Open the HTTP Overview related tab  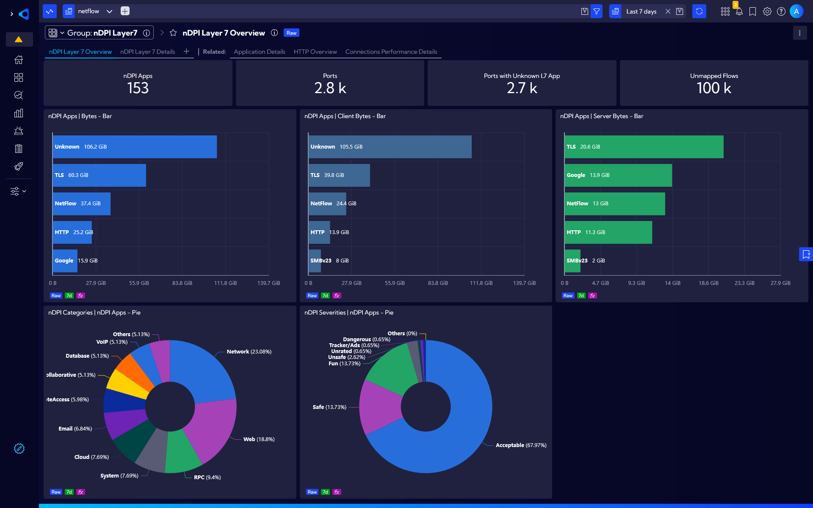(x=315, y=52)
